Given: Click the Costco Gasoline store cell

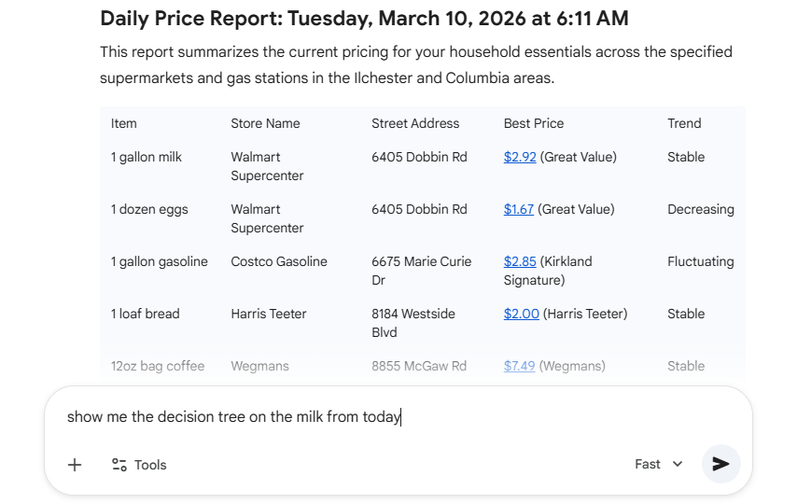Looking at the screenshot, I should [279, 261].
